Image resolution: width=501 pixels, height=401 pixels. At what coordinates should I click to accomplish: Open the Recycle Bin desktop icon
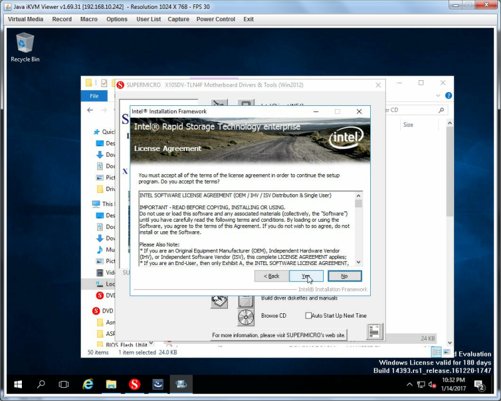coord(25,47)
